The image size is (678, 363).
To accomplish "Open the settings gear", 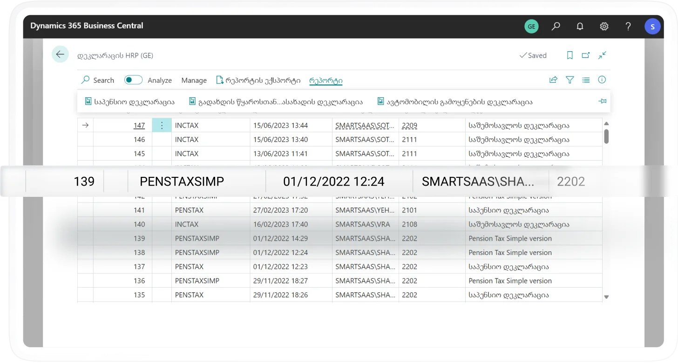I will (x=604, y=27).
